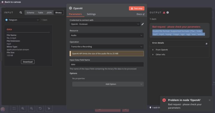Image resolution: width=215 pixels, height=113 pixels.
Task: Switch input view to Binary
Action: [x=59, y=12]
